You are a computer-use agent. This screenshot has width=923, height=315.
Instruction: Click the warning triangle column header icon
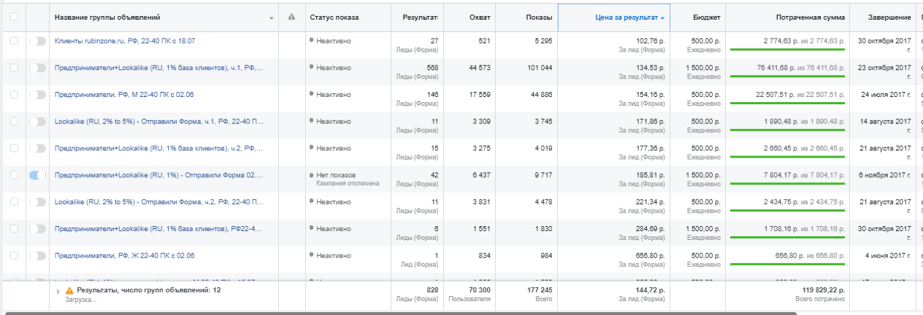[x=292, y=17]
